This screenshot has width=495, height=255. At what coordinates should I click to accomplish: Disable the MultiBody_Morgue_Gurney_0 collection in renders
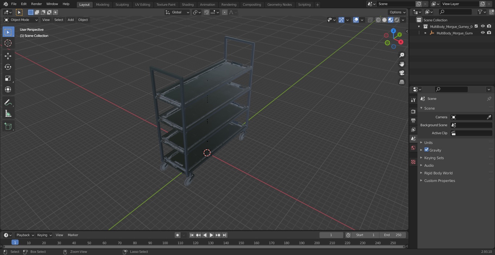pyautogui.click(x=489, y=26)
